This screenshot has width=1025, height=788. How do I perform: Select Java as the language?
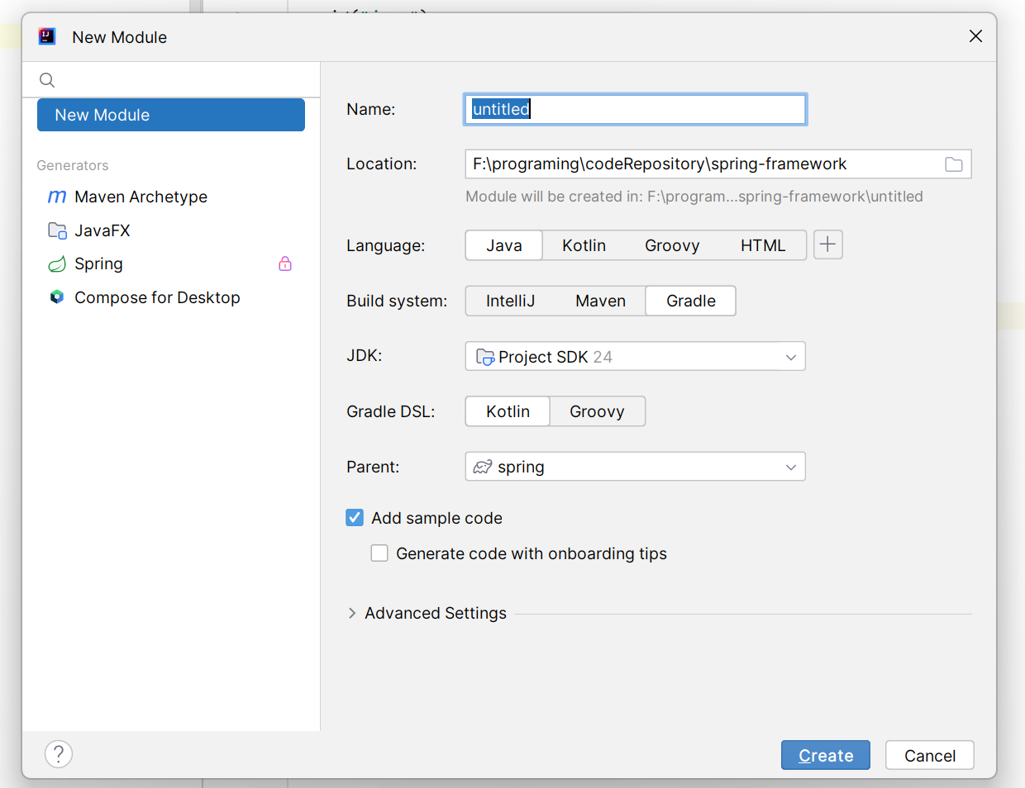point(504,245)
